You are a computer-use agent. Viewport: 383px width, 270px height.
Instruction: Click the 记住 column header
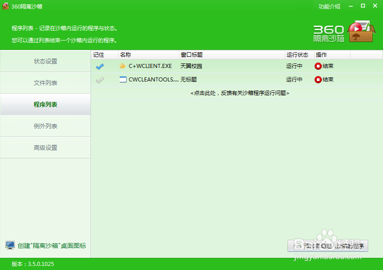coord(105,55)
